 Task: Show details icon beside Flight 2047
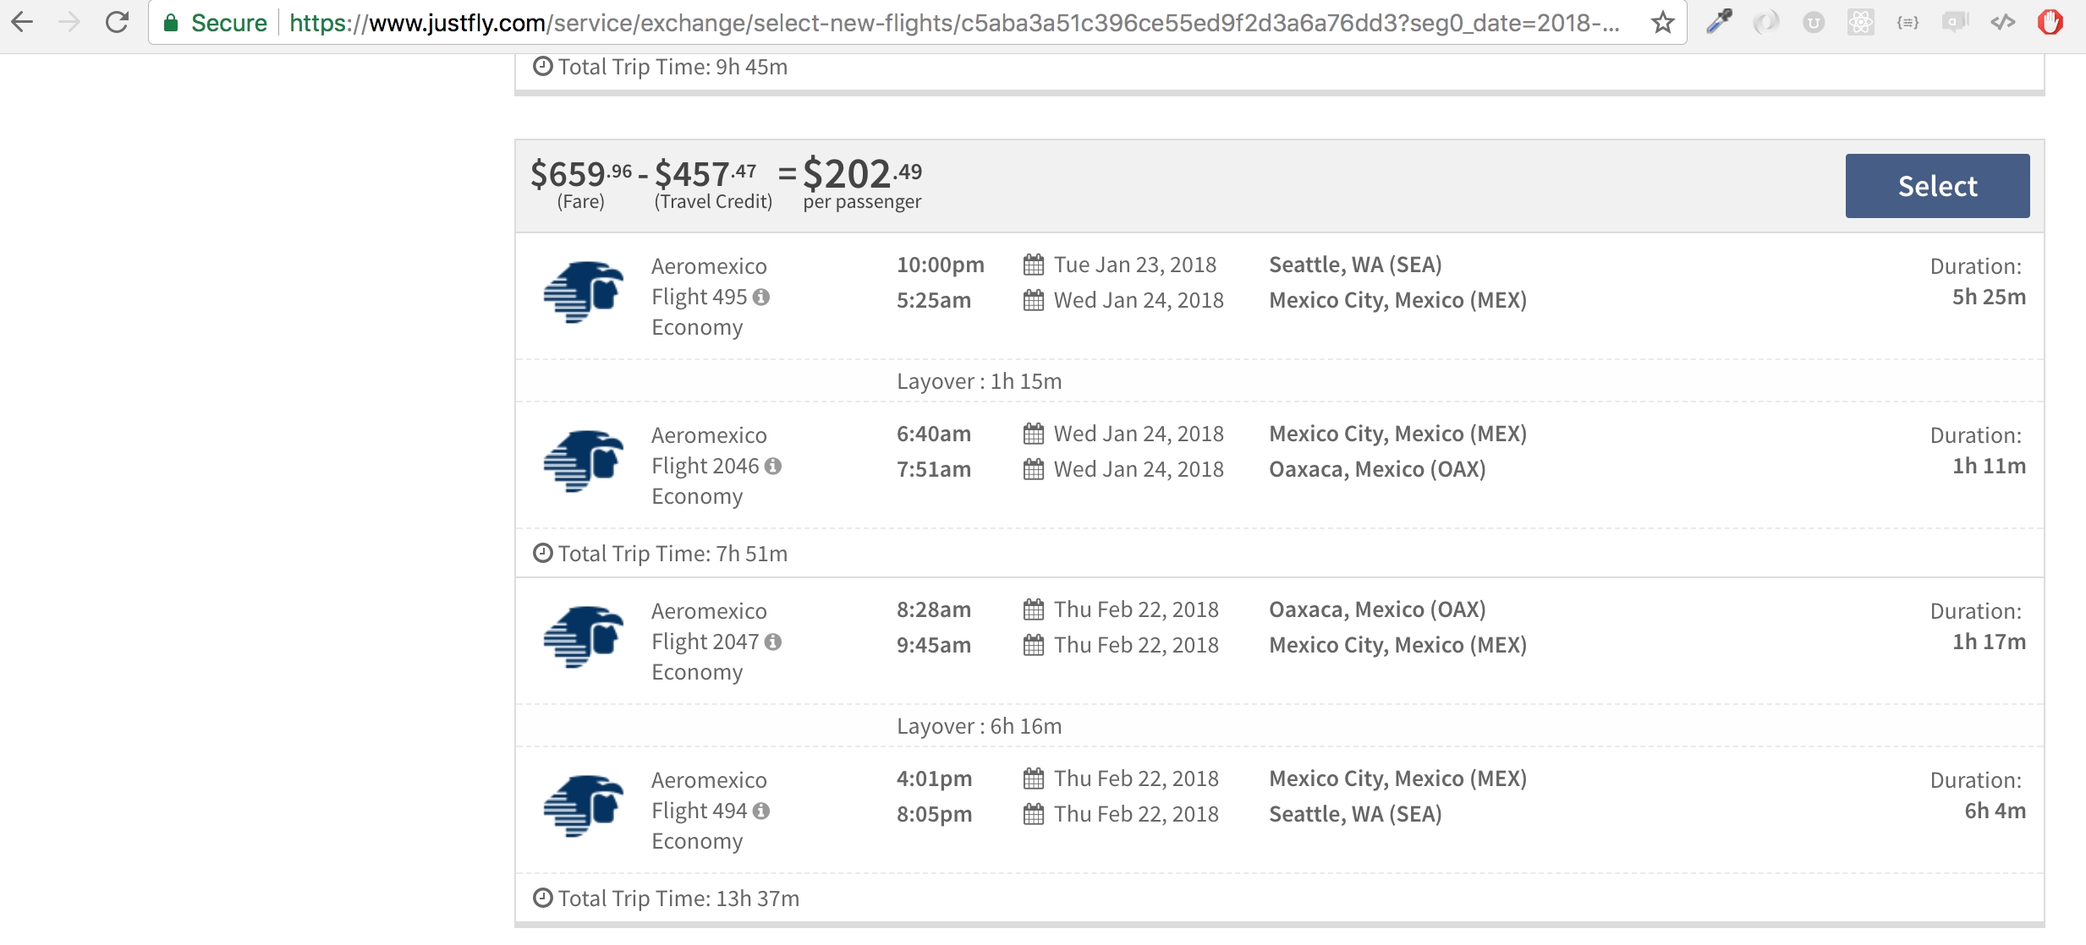point(773,642)
